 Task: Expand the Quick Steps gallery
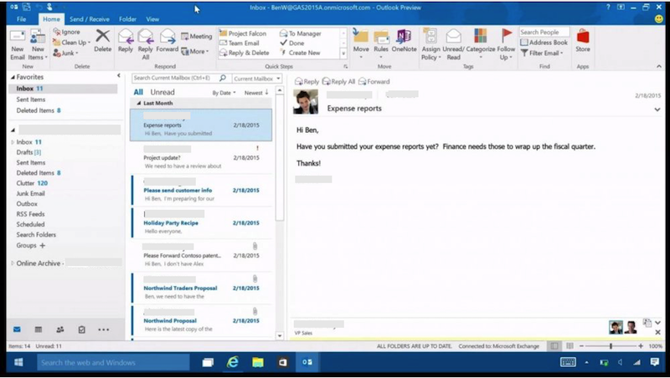(343, 54)
